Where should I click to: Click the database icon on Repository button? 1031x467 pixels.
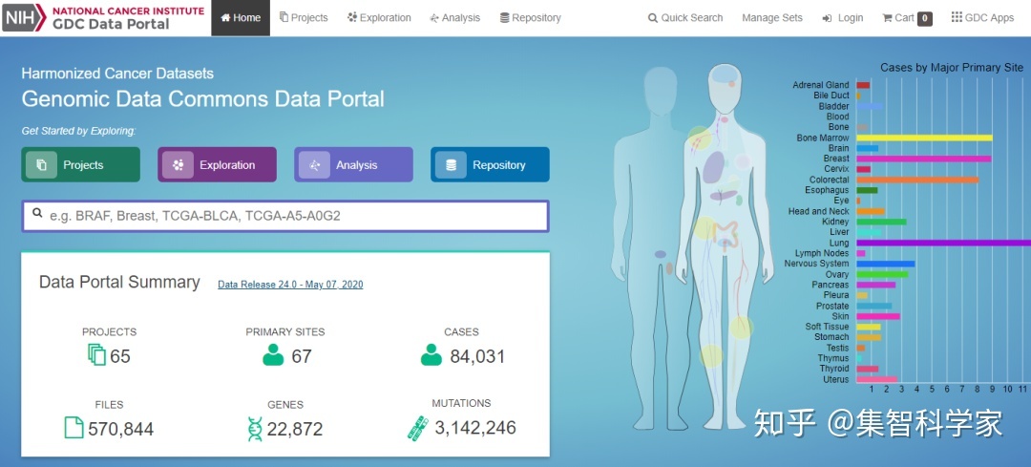pyautogui.click(x=451, y=165)
